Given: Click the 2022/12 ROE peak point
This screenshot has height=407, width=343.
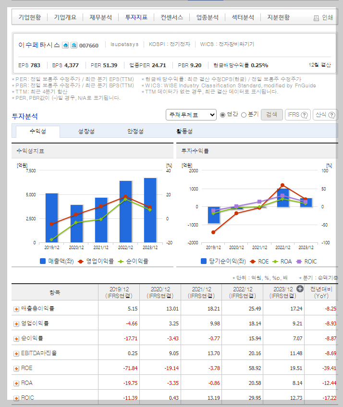Looking at the screenshot, I should pos(282,185).
